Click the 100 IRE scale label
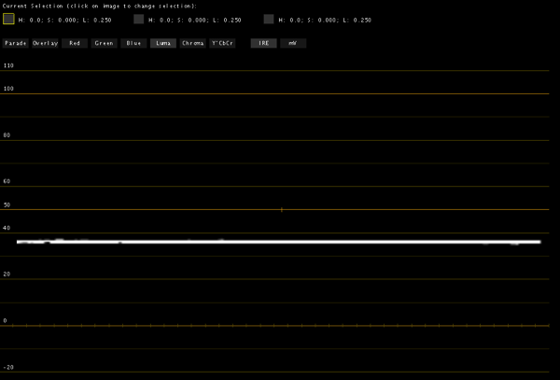560x380 pixels. 8,89
